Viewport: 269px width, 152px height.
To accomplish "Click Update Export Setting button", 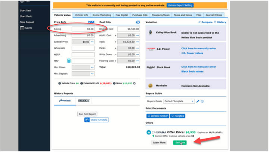I will coord(180,5).
